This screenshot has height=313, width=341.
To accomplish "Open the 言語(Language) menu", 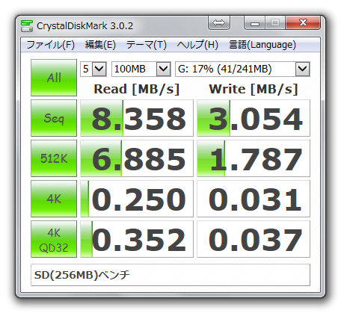I will click(262, 45).
